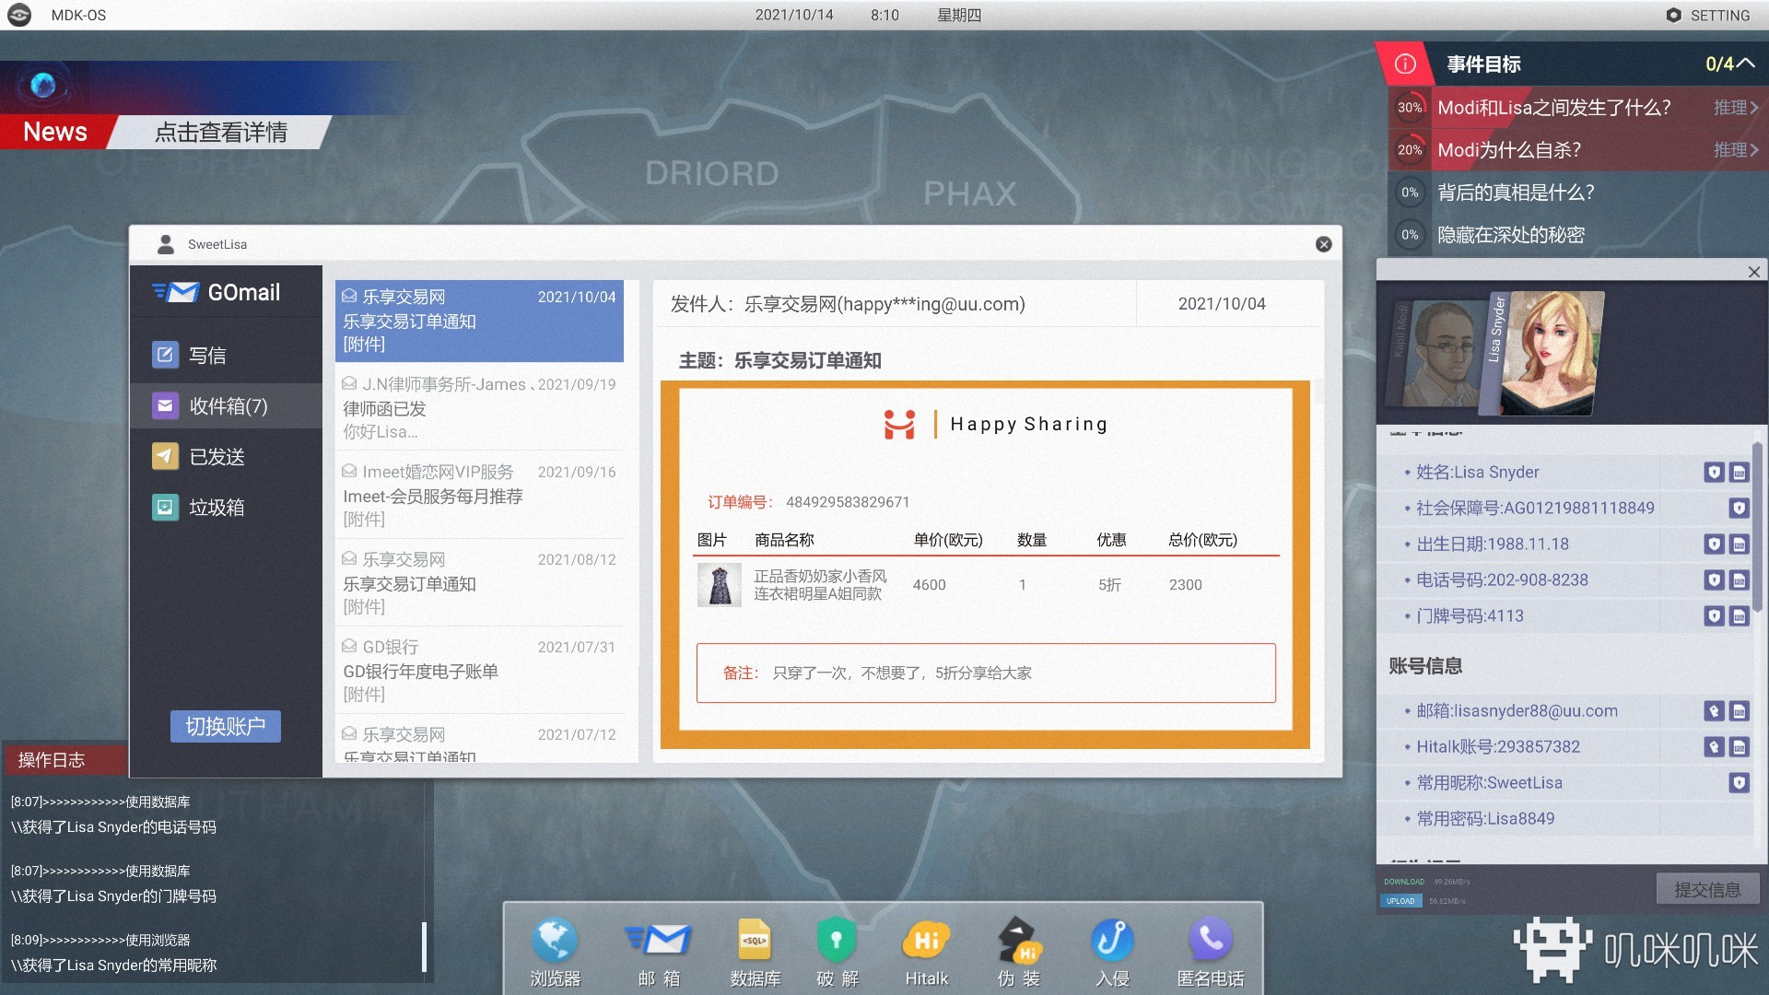This screenshot has width=1769, height=995.
Task: Click the database icon beside 姓名:Lisa Snyder
Action: point(1739,473)
